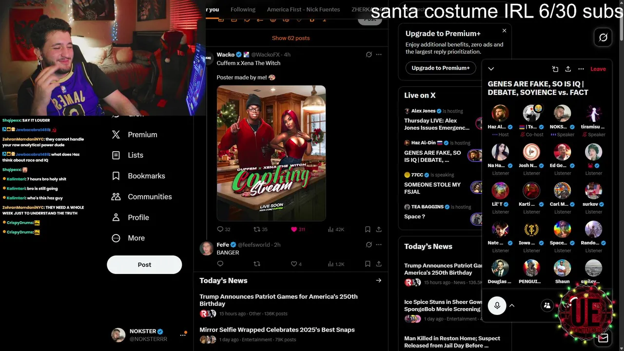Reply to FeFe's BANGER post

[220, 264]
